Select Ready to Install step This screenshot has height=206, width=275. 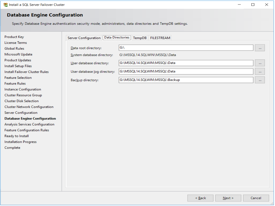(16, 136)
